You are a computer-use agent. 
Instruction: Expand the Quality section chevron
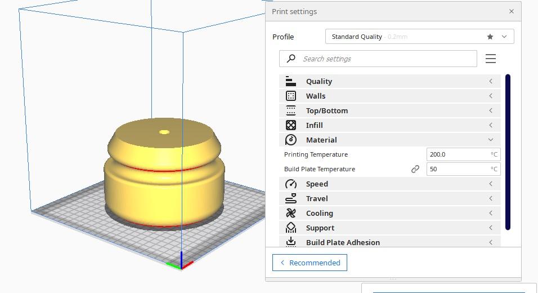tap(491, 81)
